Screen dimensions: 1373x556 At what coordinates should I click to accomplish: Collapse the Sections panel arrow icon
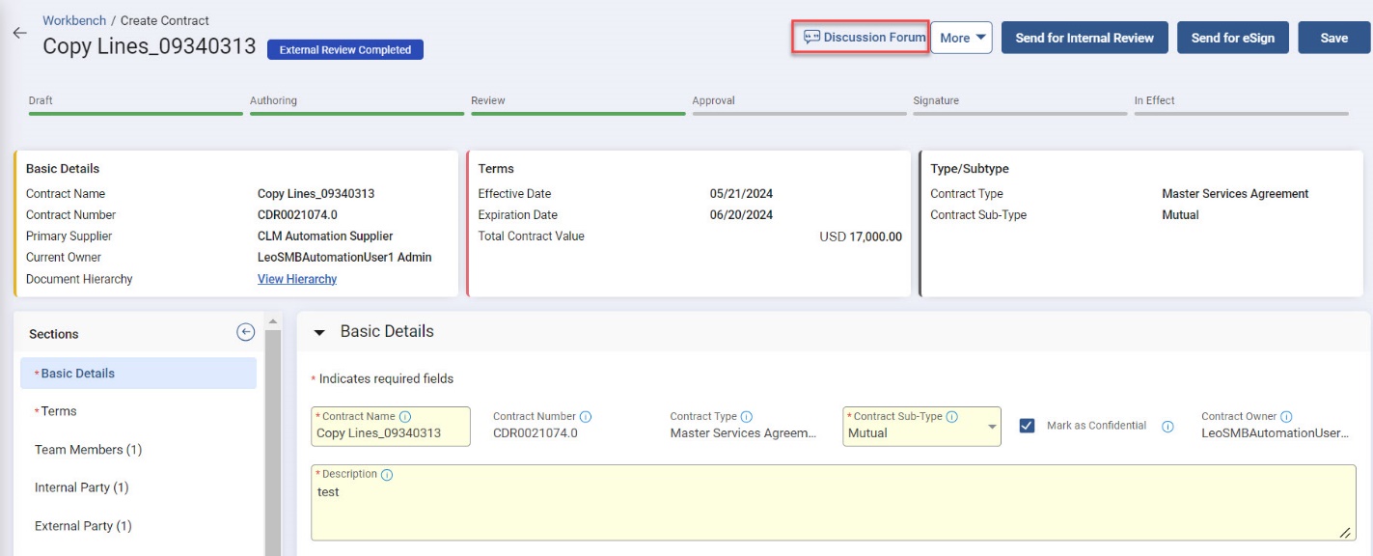coord(245,332)
